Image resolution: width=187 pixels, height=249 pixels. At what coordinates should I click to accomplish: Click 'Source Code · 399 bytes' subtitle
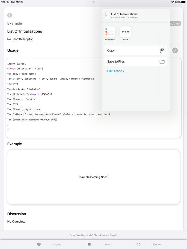point(125,18)
